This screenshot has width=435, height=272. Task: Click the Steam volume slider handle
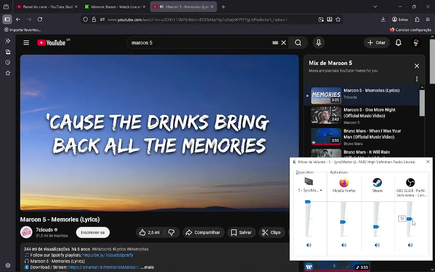tap(376, 227)
